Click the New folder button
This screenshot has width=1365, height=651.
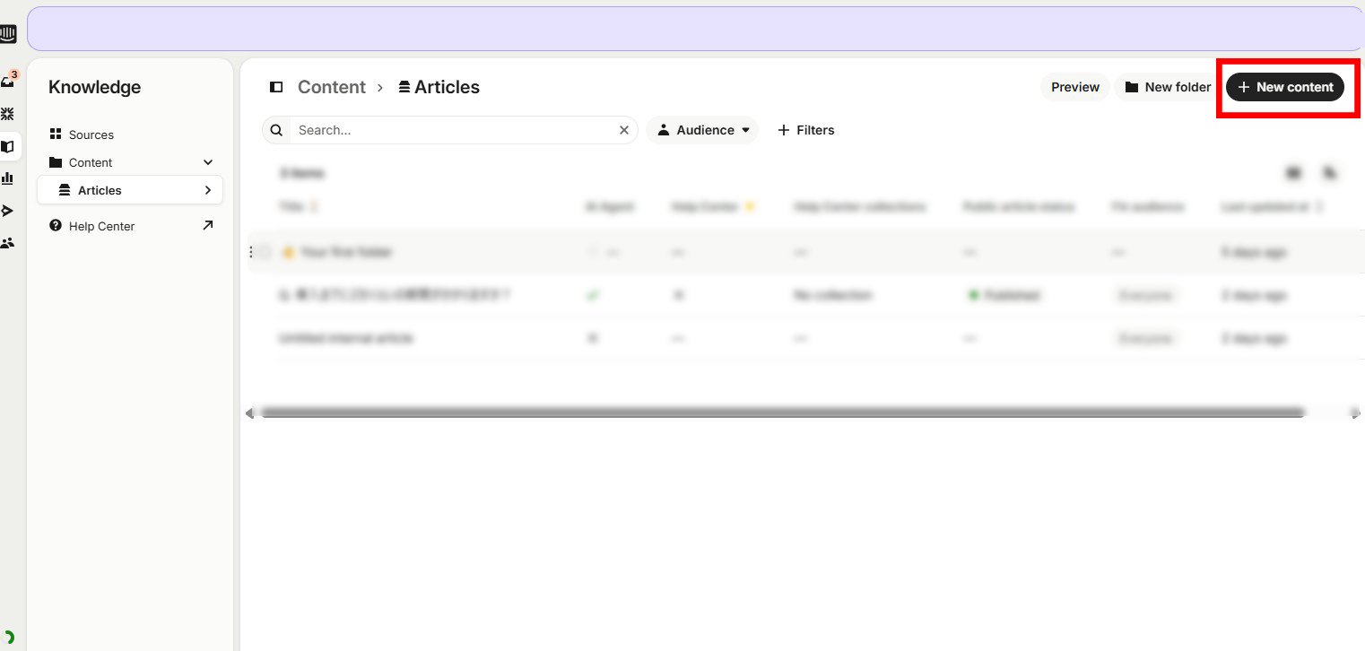click(1167, 87)
